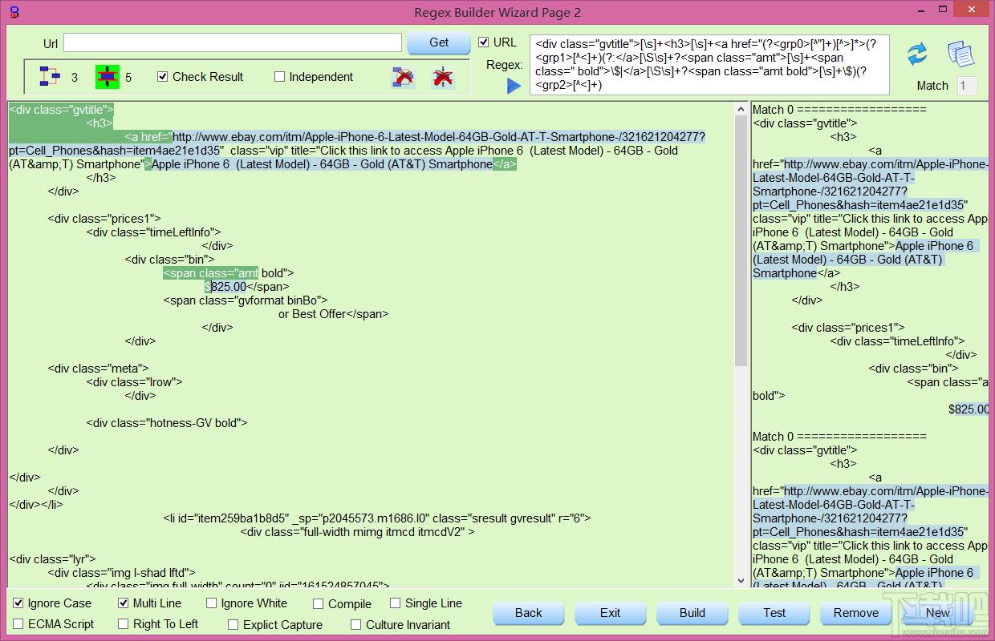Viewport: 995px width, 641px height.
Task: Click the Get button
Action: [x=439, y=42]
